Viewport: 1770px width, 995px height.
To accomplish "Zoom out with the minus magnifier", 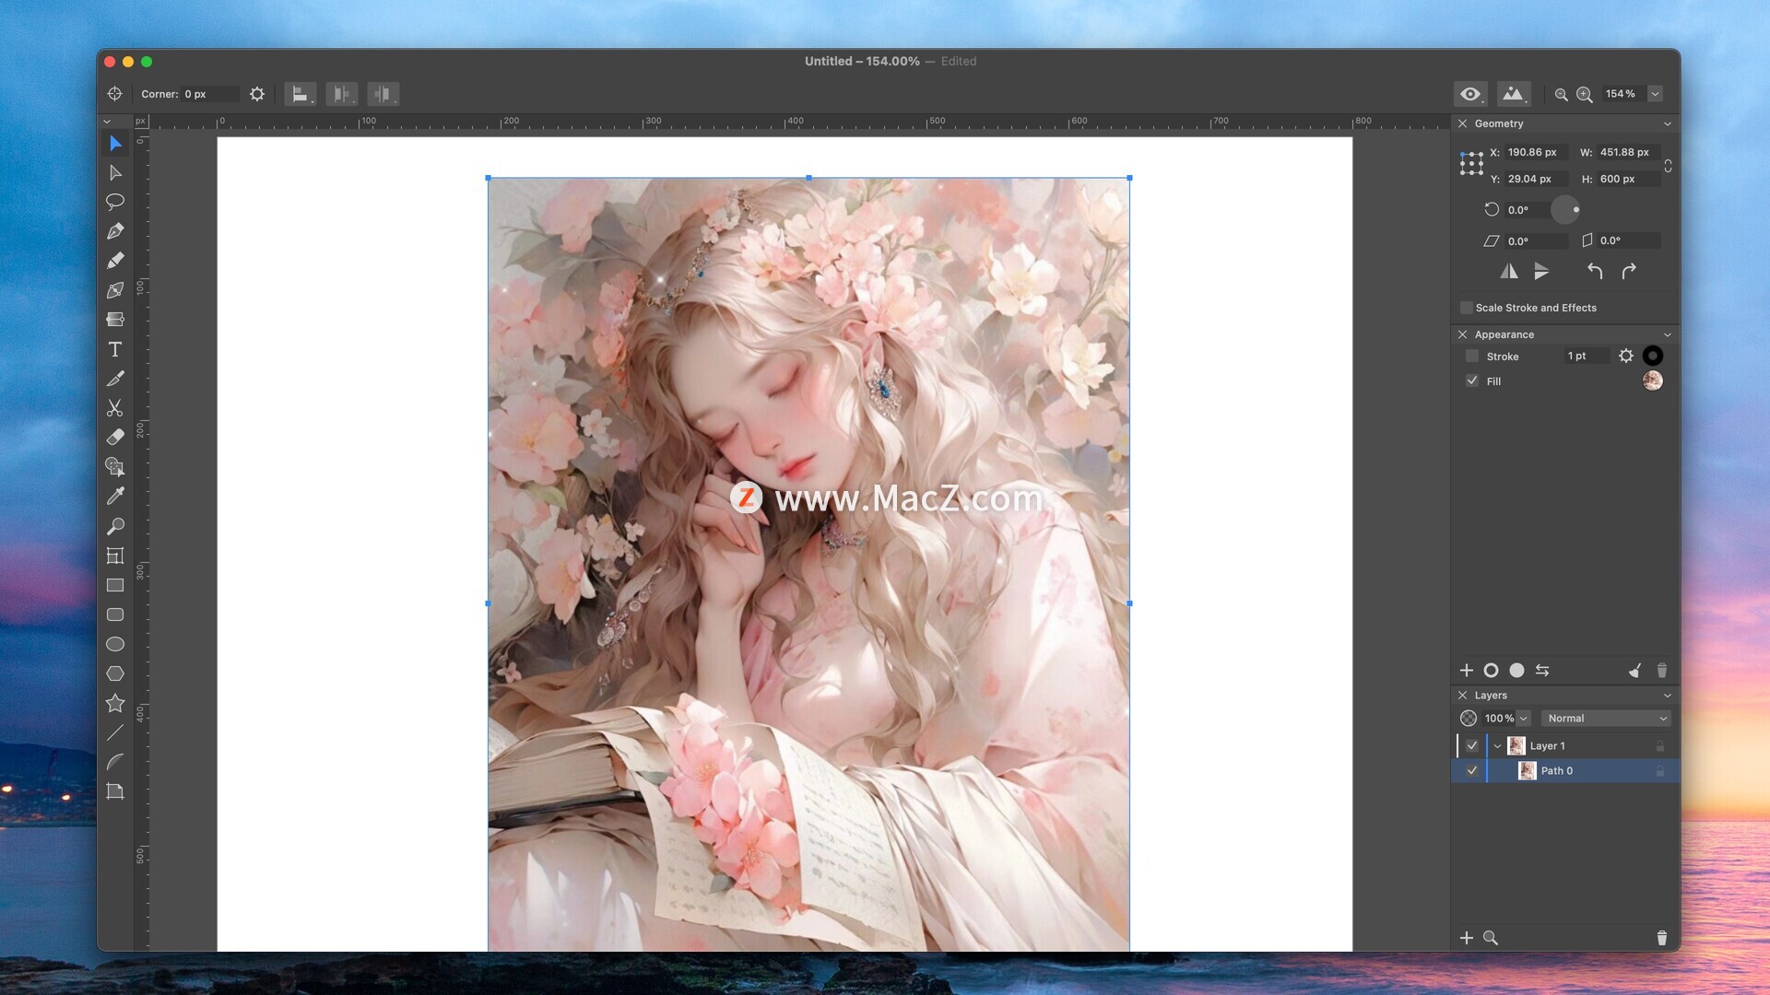I will click(x=1561, y=94).
